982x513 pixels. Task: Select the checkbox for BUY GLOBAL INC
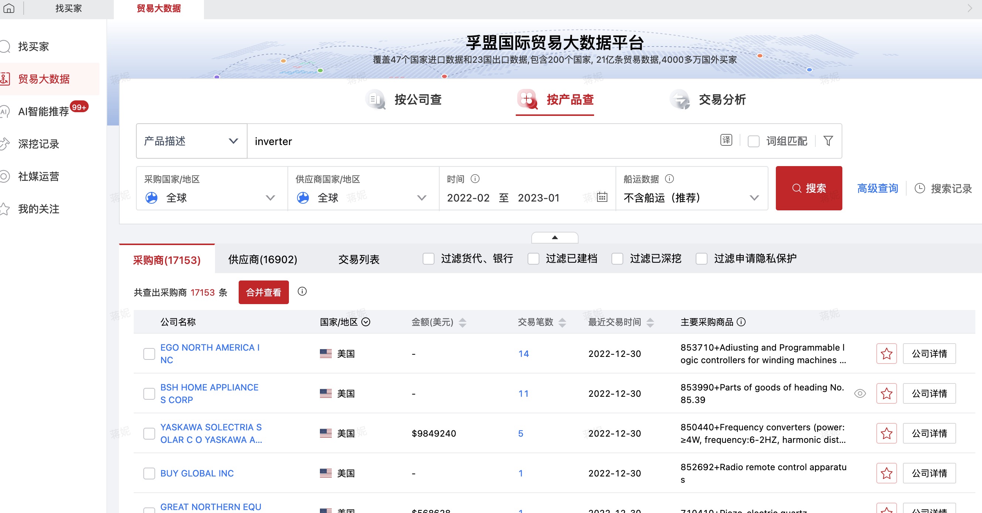pos(149,474)
